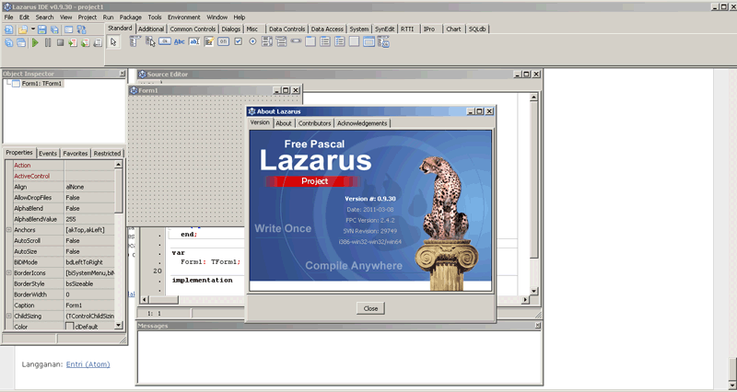Follow the Entri (Atom) link
Screen dimensions: 737x392
pos(88,364)
